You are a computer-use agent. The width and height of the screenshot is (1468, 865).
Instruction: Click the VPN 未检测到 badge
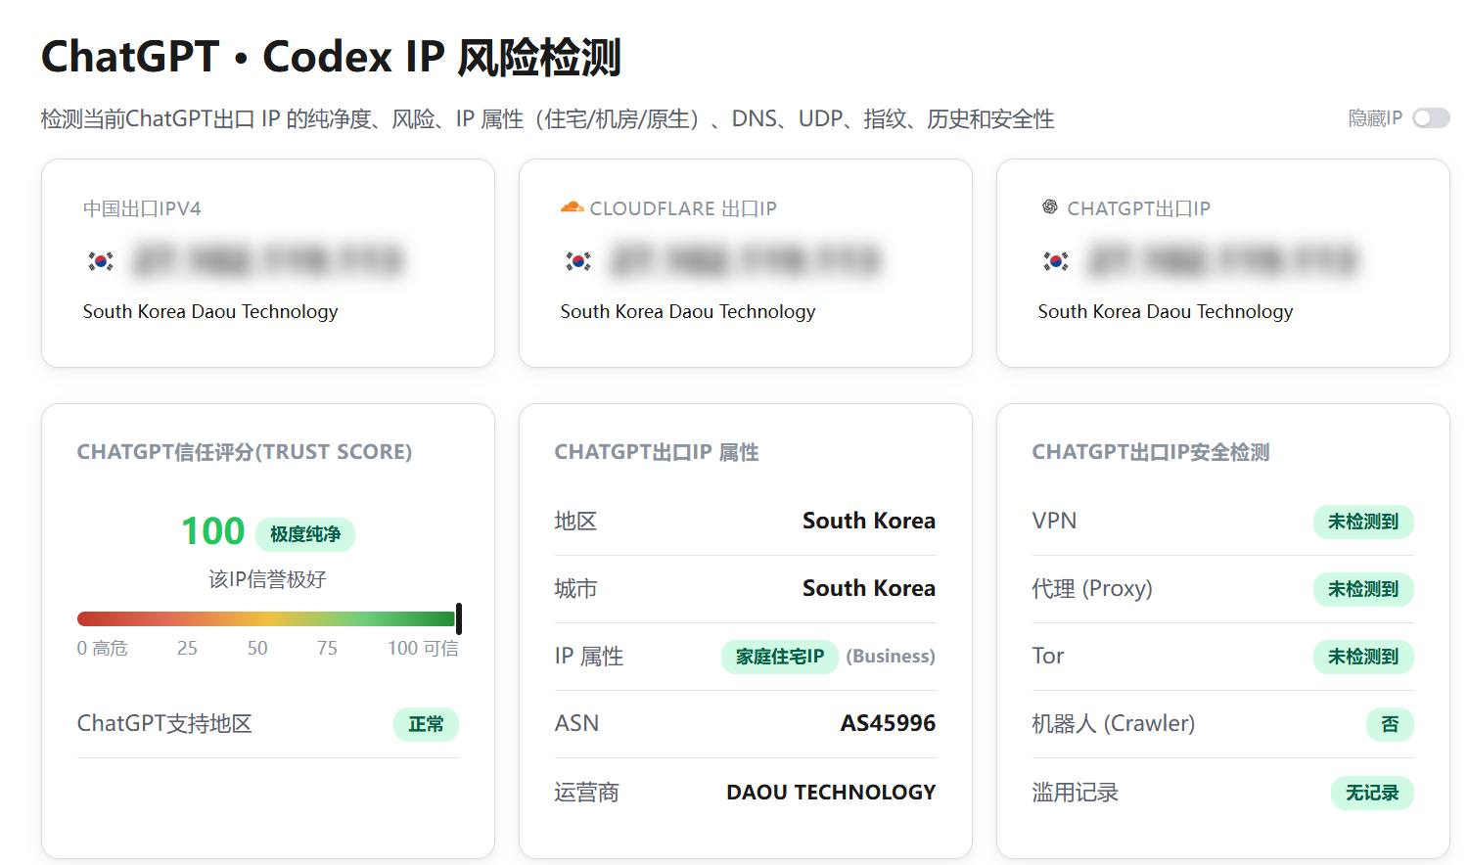(1363, 522)
